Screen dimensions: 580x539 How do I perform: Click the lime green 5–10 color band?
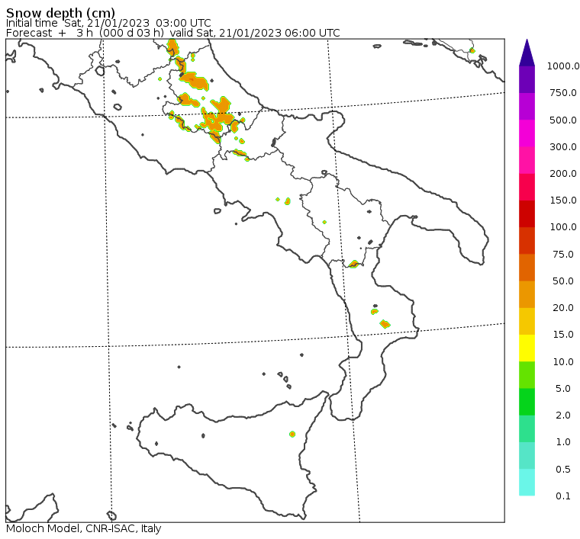tap(527, 374)
